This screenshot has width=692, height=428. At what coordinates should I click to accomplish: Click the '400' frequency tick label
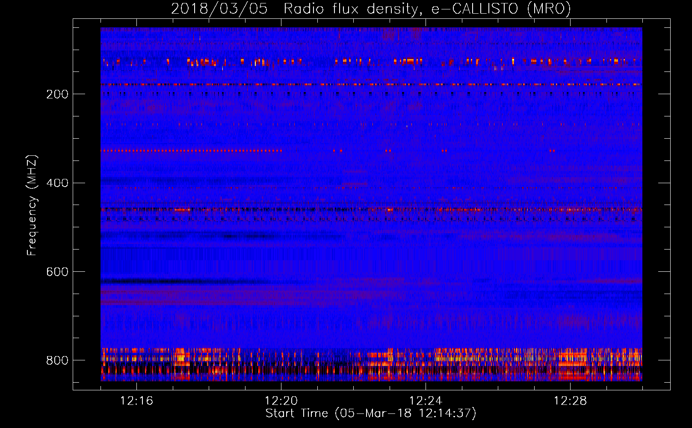[57, 183]
